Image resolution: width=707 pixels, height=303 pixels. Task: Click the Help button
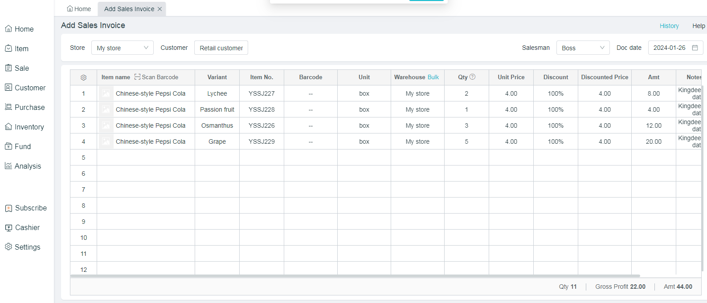pyautogui.click(x=698, y=26)
